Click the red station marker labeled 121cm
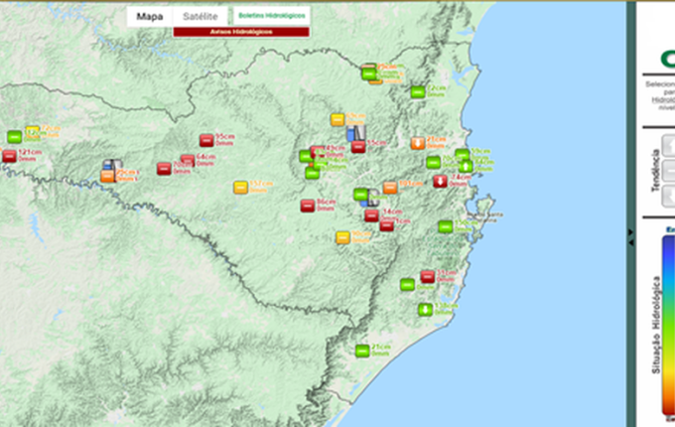 pyautogui.click(x=10, y=156)
